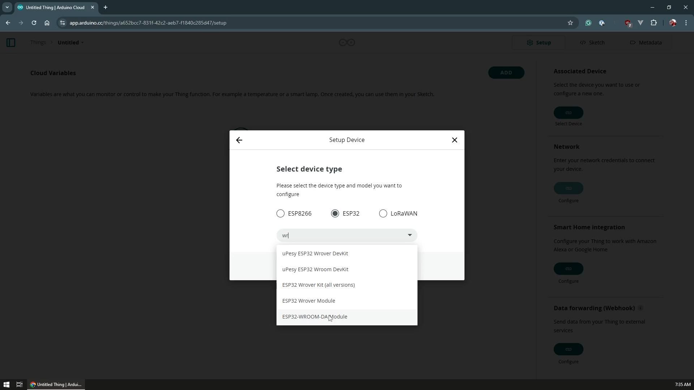The image size is (694, 390).
Task: Click the Select Device link icon
Action: [x=568, y=113]
